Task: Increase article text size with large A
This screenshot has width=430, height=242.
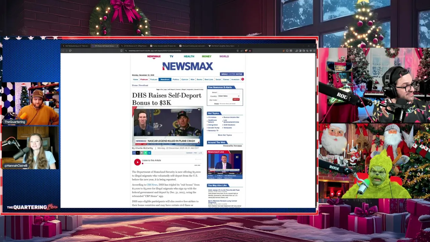Action: [x=201, y=153]
